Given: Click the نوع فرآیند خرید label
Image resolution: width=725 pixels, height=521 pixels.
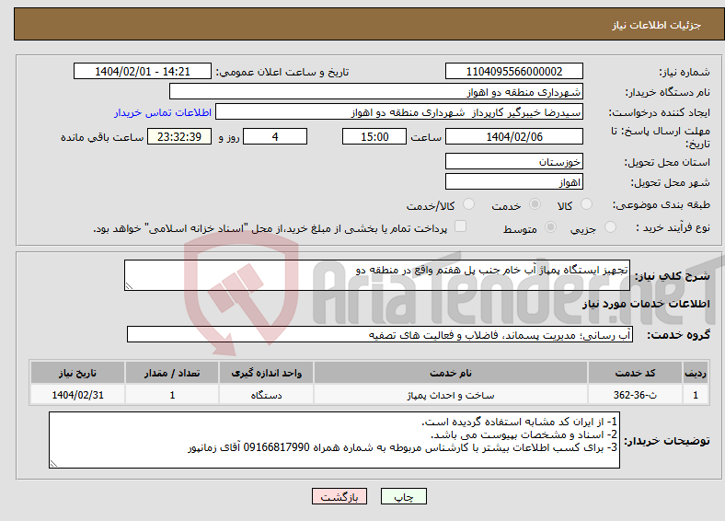Looking at the screenshot, I should [x=673, y=227].
